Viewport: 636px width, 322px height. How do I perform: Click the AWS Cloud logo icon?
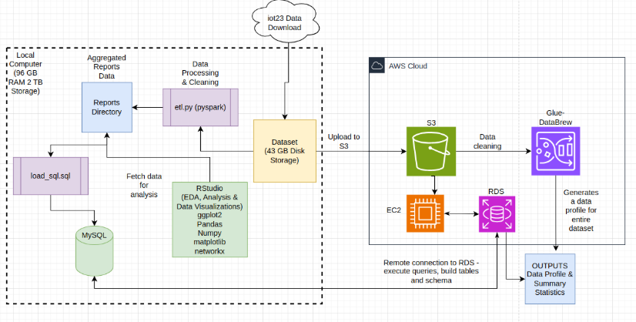377,66
